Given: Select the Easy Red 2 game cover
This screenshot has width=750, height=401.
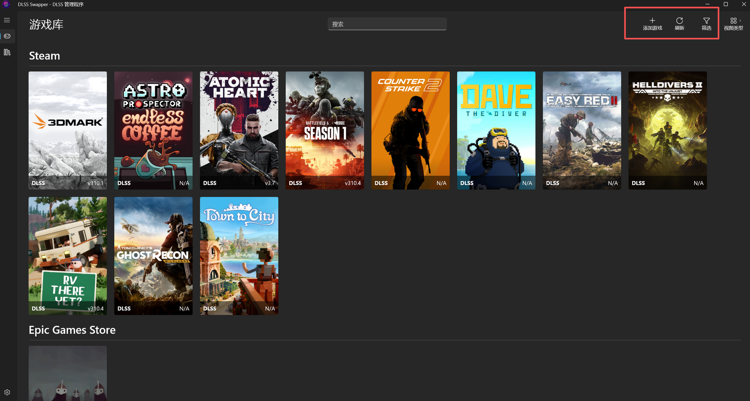Looking at the screenshot, I should tap(582, 130).
